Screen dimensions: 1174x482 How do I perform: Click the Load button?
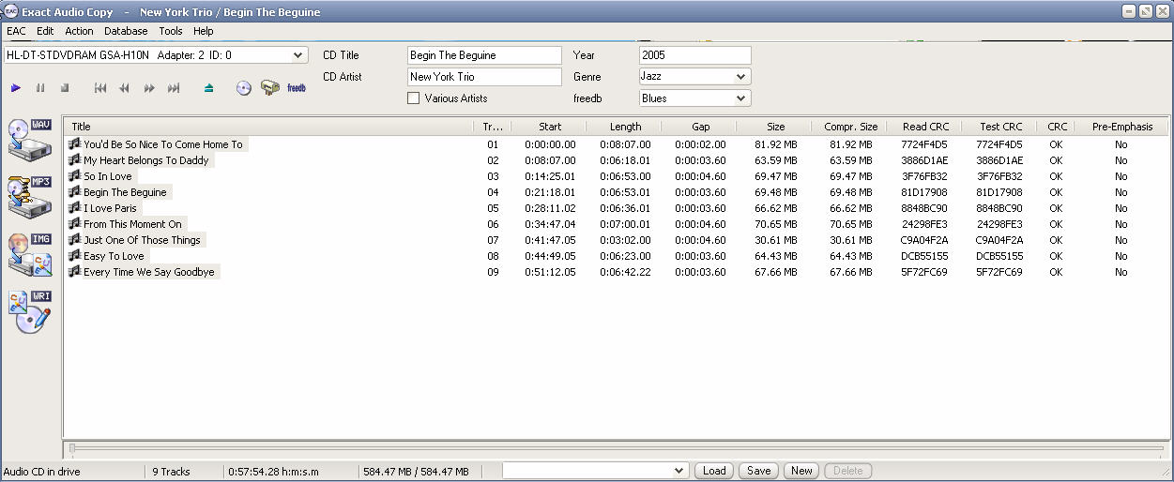point(714,471)
